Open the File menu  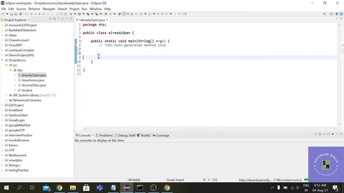pyautogui.click(x=4, y=9)
